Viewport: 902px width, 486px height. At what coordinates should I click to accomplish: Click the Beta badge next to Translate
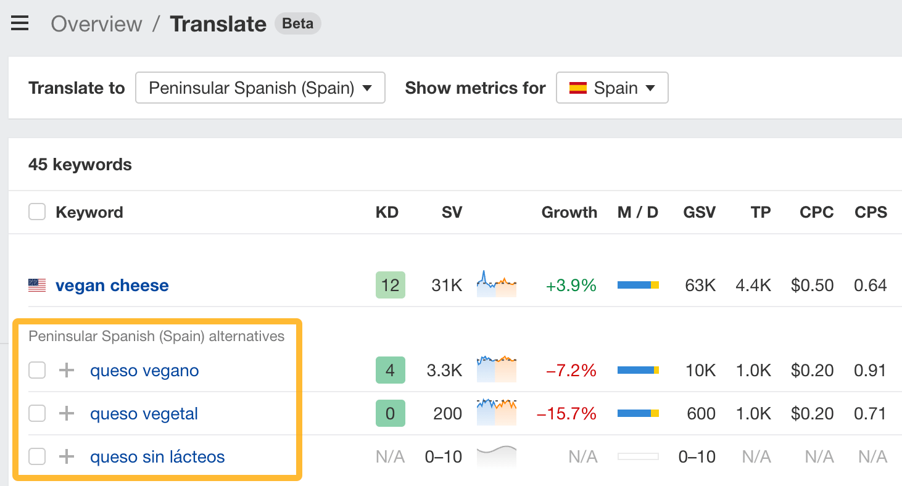(x=297, y=23)
